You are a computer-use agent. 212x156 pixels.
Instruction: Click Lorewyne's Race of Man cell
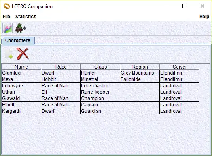click(61, 86)
